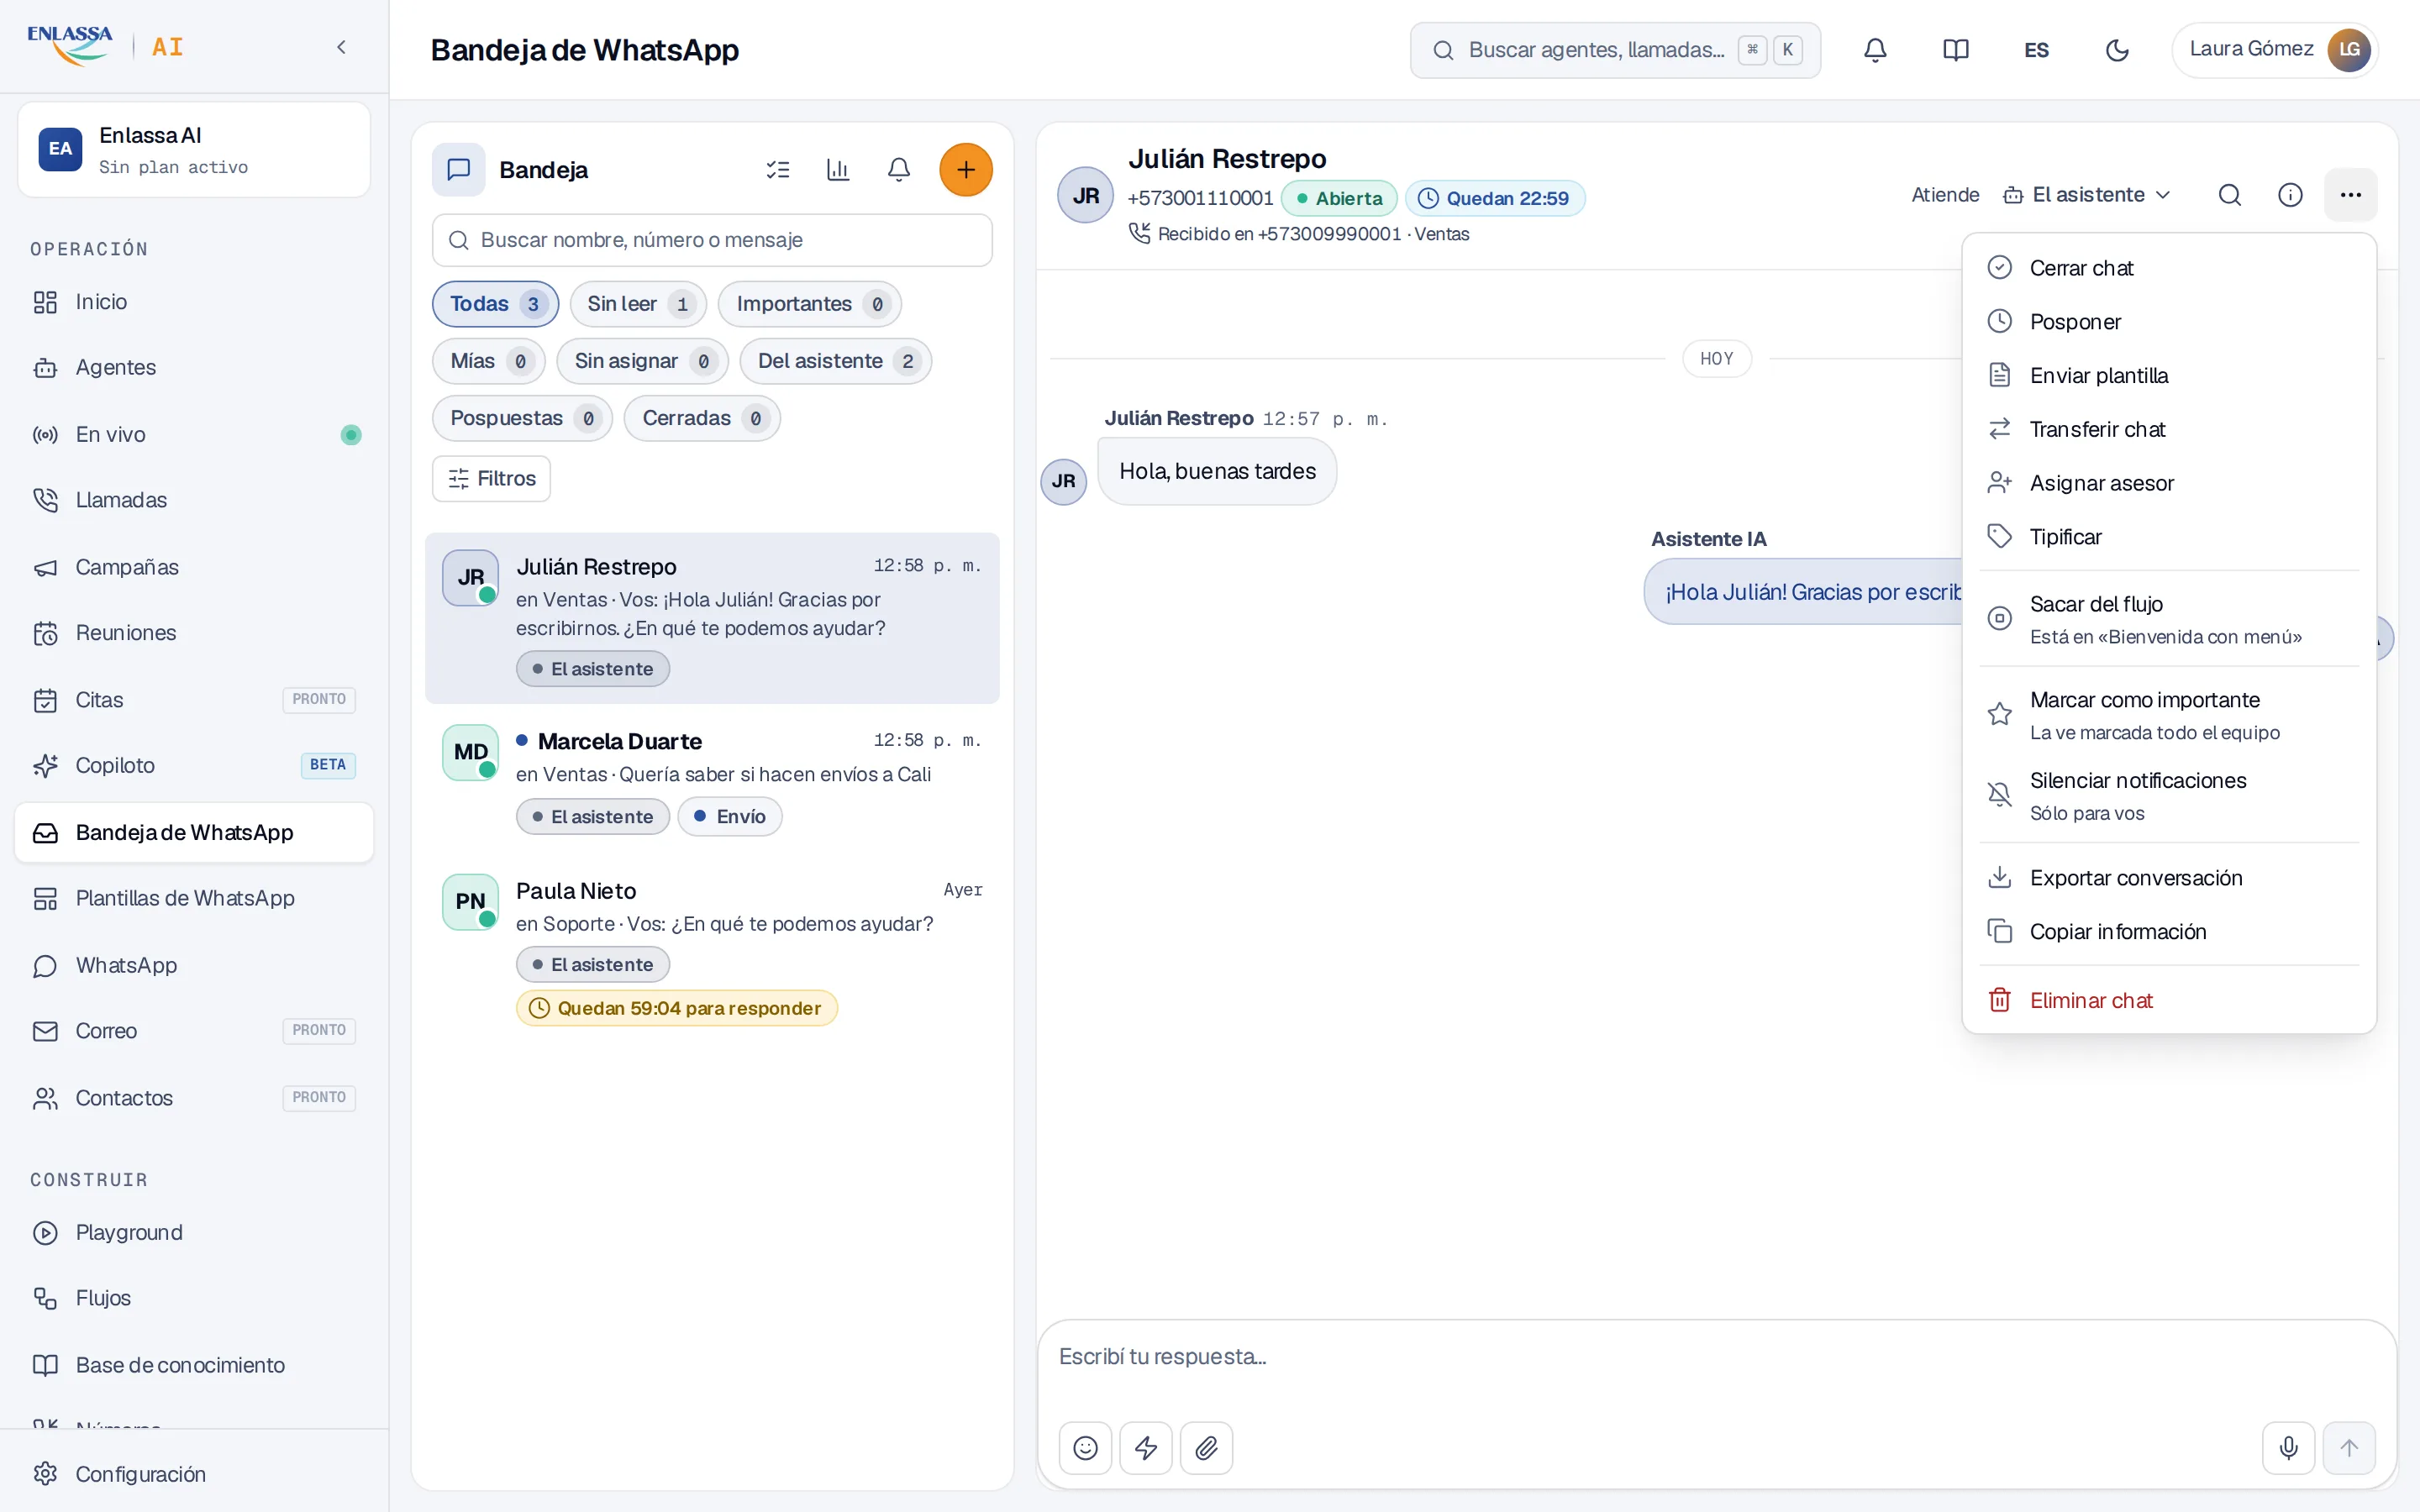Open Copiloto beta section
The width and height of the screenshot is (2420, 1512).
point(194,765)
